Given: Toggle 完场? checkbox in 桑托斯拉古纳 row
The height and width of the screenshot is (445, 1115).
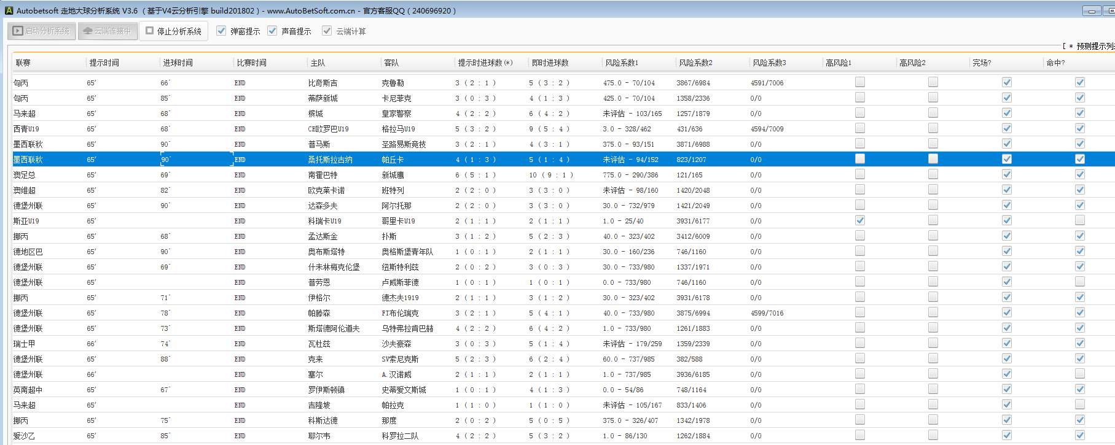Looking at the screenshot, I should tap(1006, 159).
